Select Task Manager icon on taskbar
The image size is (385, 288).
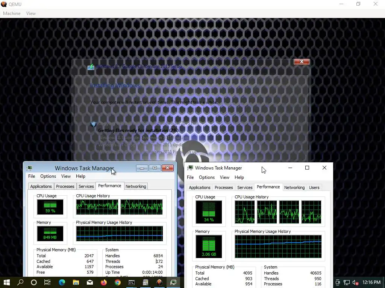click(x=173, y=282)
